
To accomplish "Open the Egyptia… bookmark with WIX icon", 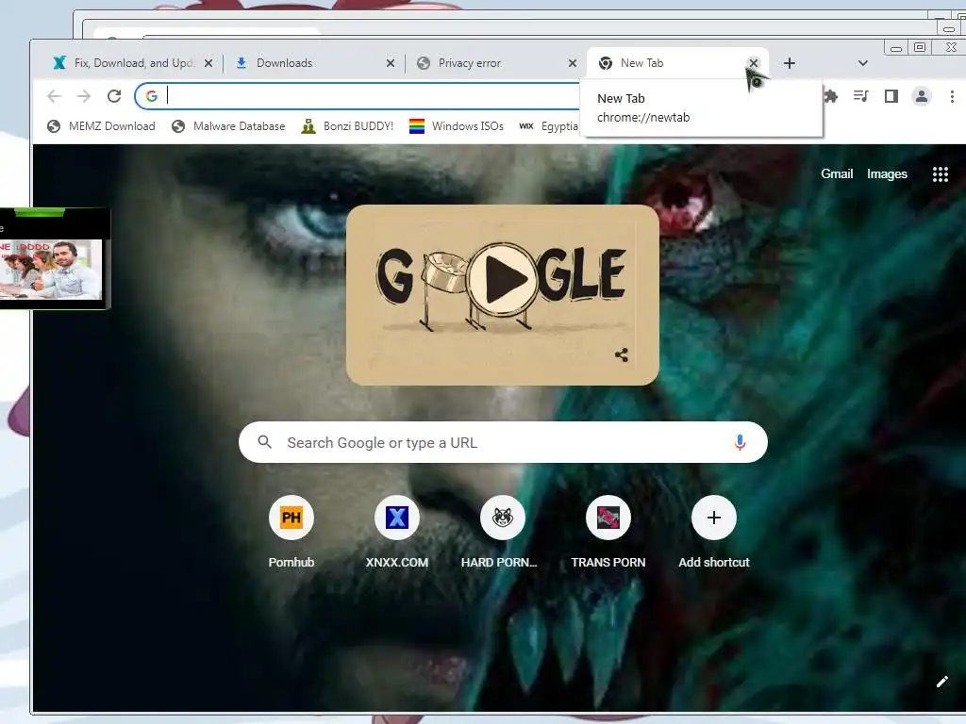I will 548,126.
